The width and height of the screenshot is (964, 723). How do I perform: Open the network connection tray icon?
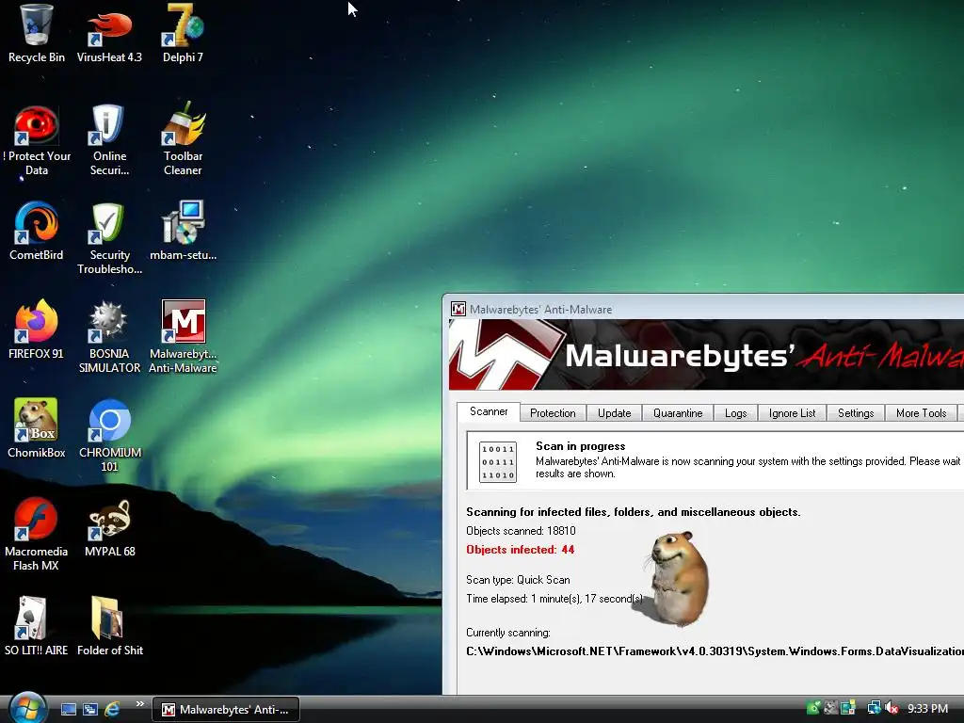(x=874, y=709)
